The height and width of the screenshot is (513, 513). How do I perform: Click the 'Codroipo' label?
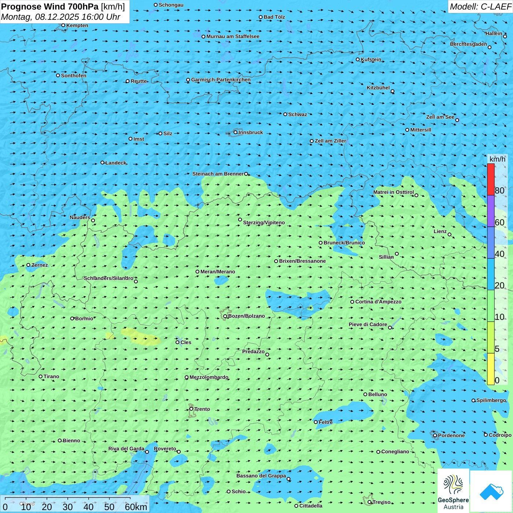click(500, 435)
